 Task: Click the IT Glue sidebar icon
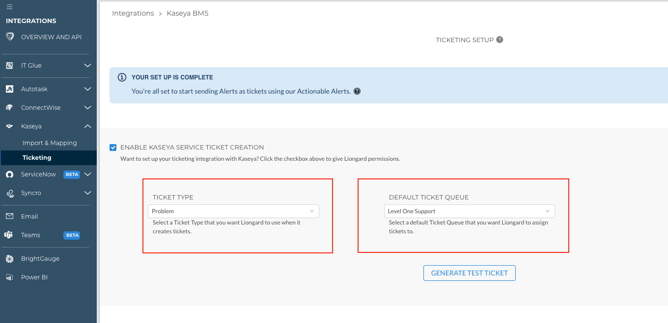10,66
